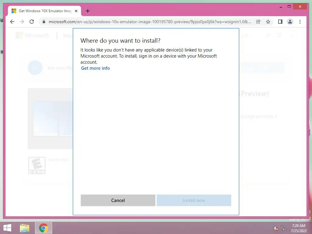Follow the Get more info link
Screen dimensions: 312x234
[95, 68]
